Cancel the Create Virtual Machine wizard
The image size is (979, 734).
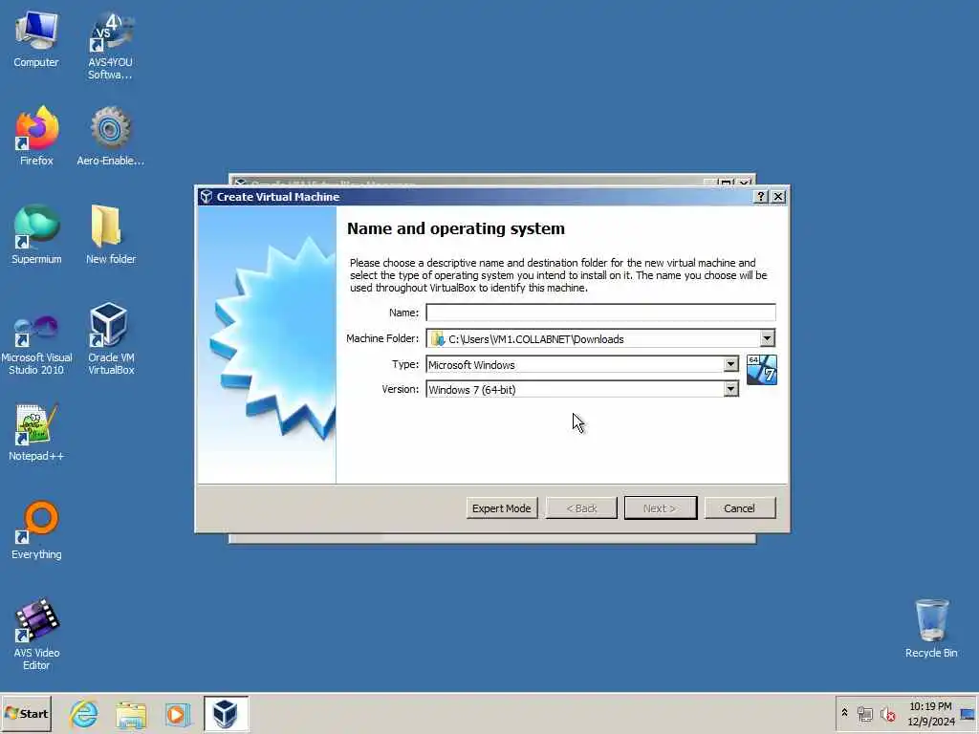click(x=740, y=508)
